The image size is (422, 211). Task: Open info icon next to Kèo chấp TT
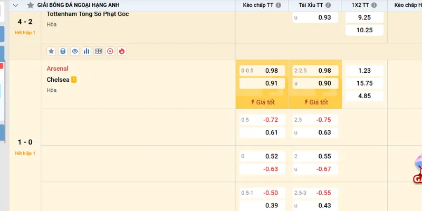(279, 5)
